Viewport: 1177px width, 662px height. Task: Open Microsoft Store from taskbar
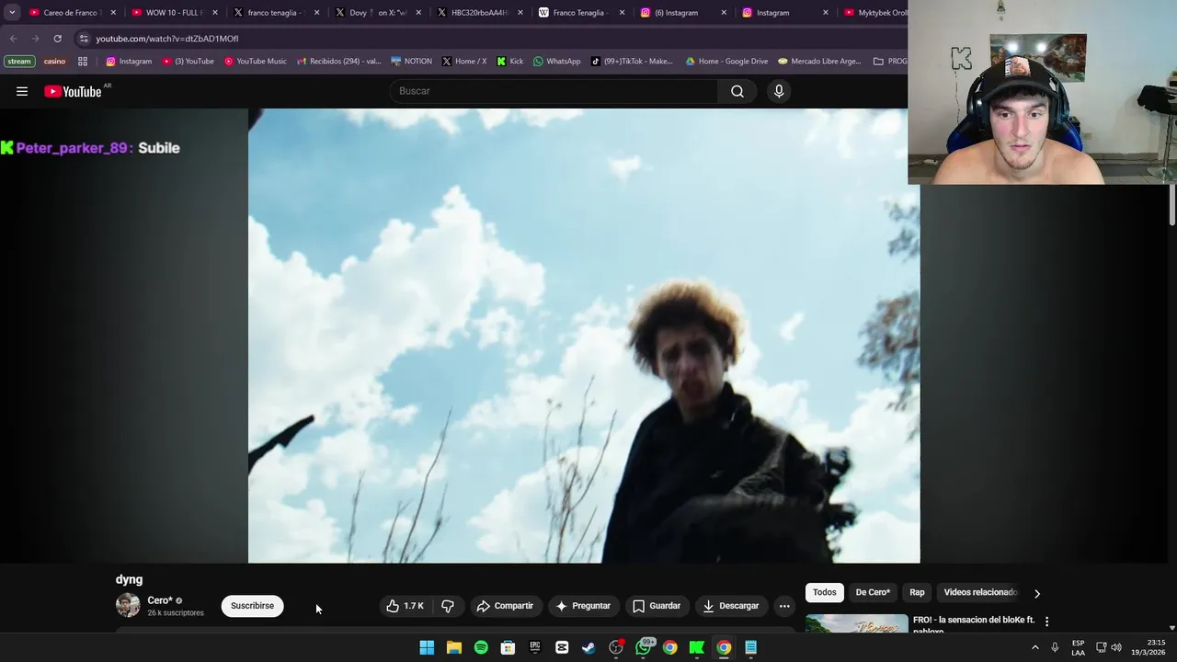[508, 647]
